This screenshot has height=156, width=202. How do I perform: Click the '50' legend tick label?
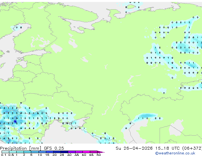pyautogui.click(x=99, y=155)
